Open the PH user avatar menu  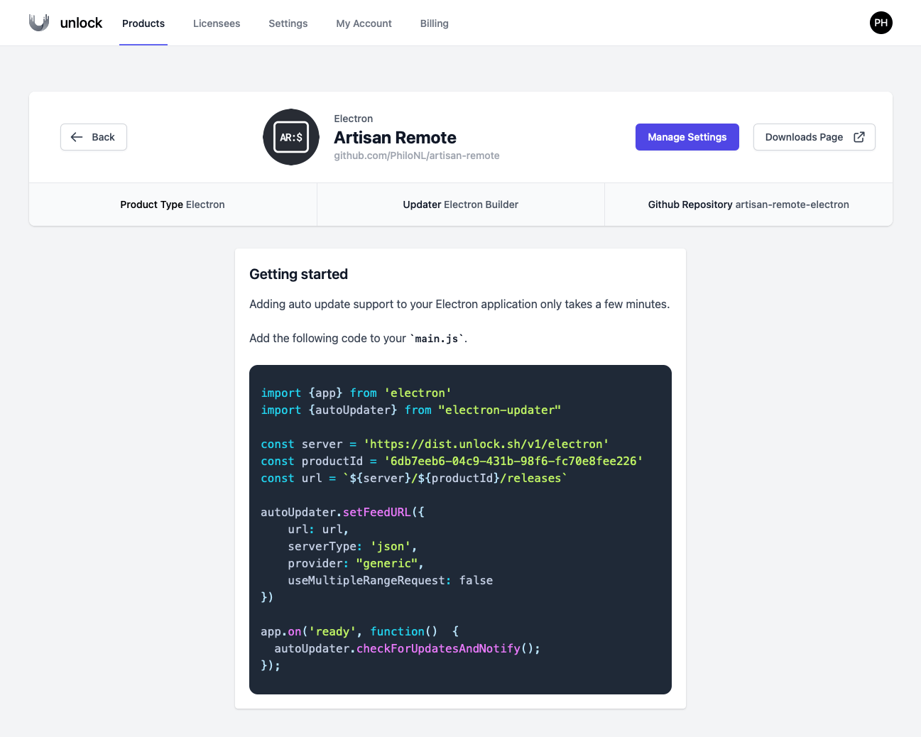tap(881, 23)
